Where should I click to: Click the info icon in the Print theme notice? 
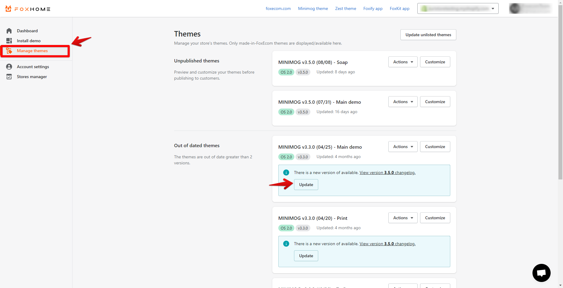click(286, 244)
